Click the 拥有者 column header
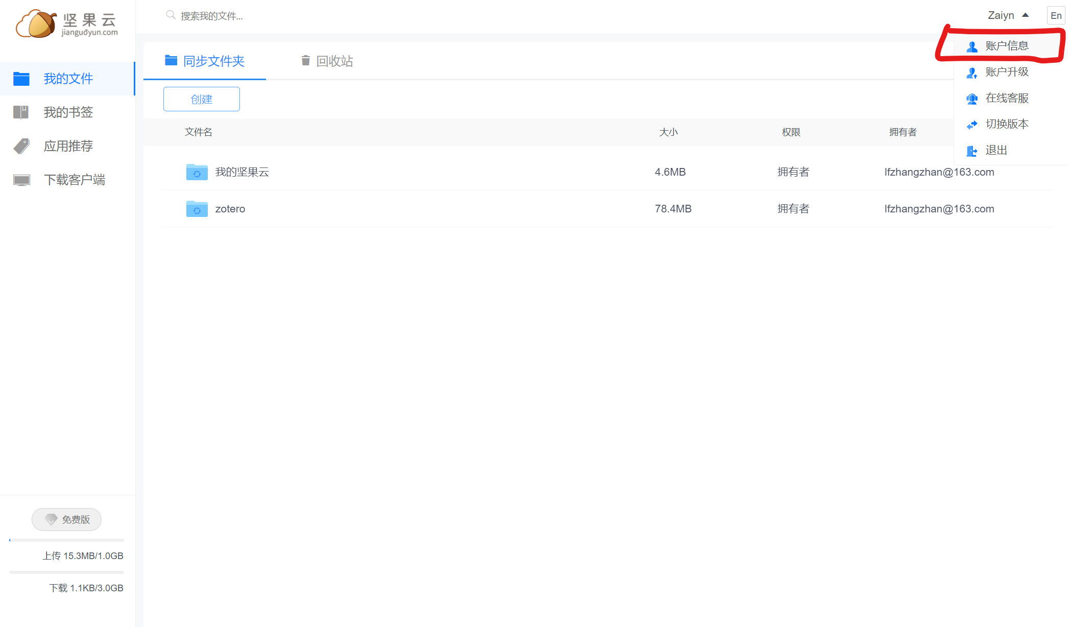The width and height of the screenshot is (1068, 627). pos(903,132)
